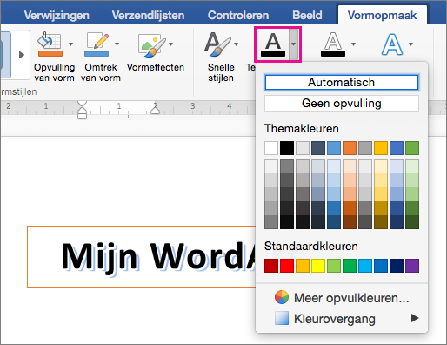Click the text outline A icon

coord(333,44)
